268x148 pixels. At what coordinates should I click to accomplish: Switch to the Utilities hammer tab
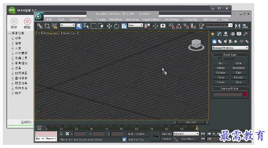[x=246, y=34]
